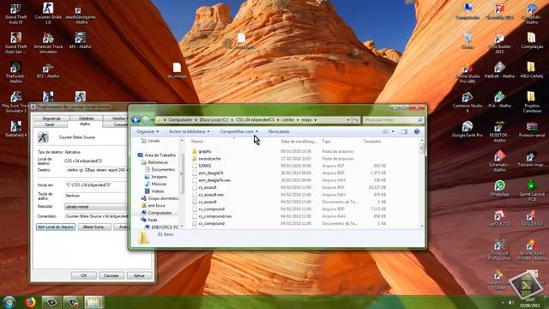The image size is (549, 309).
Task: Click the volume icon in system tray
Action: point(511,302)
